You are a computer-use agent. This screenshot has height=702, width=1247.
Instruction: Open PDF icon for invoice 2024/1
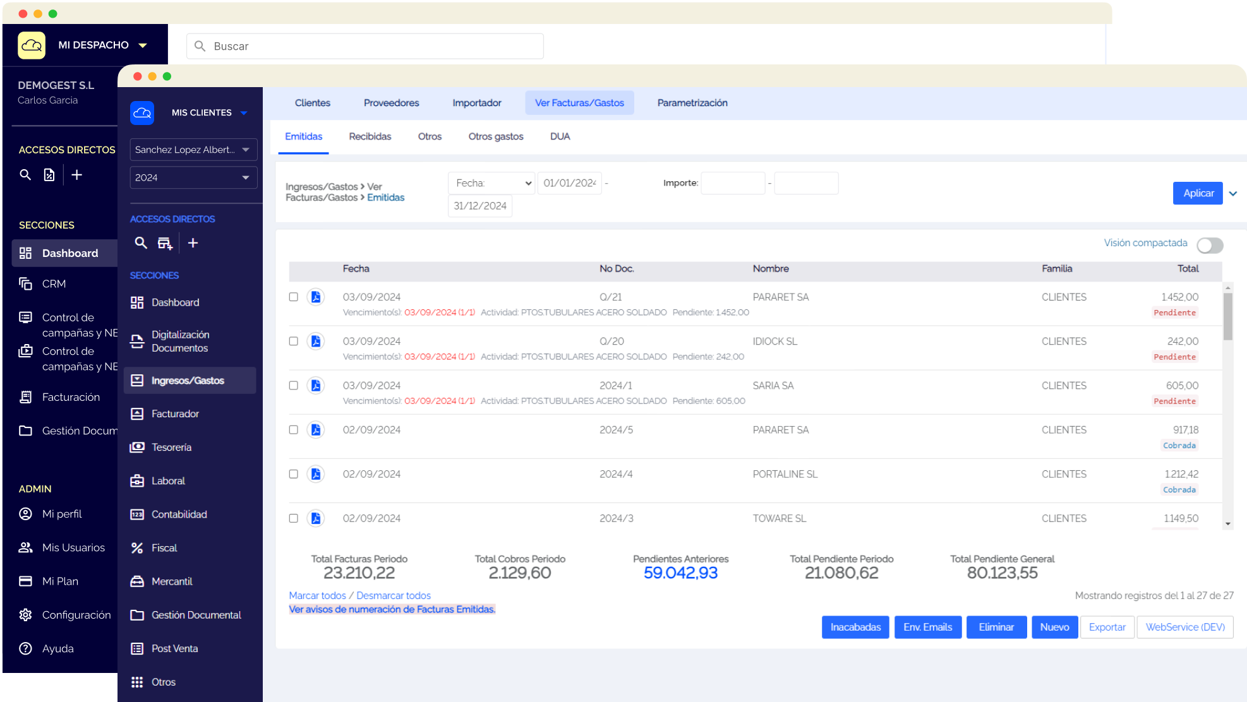click(316, 385)
